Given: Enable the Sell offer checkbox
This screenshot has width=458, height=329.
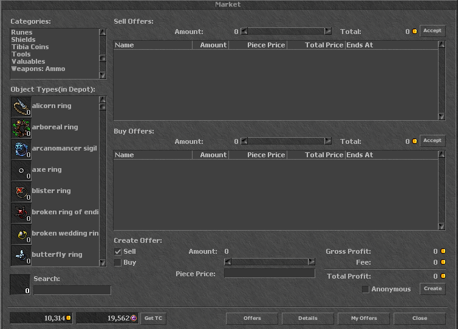Looking at the screenshot, I should [x=118, y=252].
